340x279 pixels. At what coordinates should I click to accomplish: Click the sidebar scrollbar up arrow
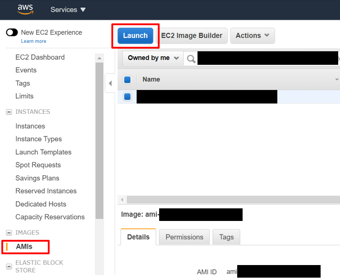click(100, 58)
